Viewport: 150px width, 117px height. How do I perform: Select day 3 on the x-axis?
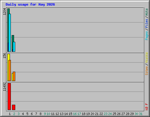[x=18, y=114]
